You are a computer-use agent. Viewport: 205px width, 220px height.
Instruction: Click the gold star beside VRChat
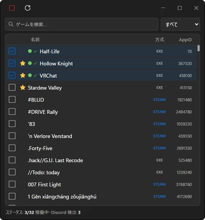(x=23, y=76)
